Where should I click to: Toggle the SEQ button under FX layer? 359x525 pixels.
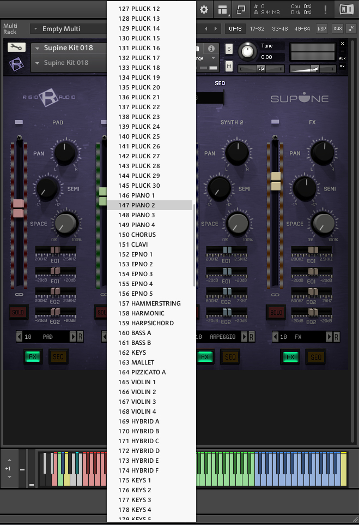[x=316, y=357]
